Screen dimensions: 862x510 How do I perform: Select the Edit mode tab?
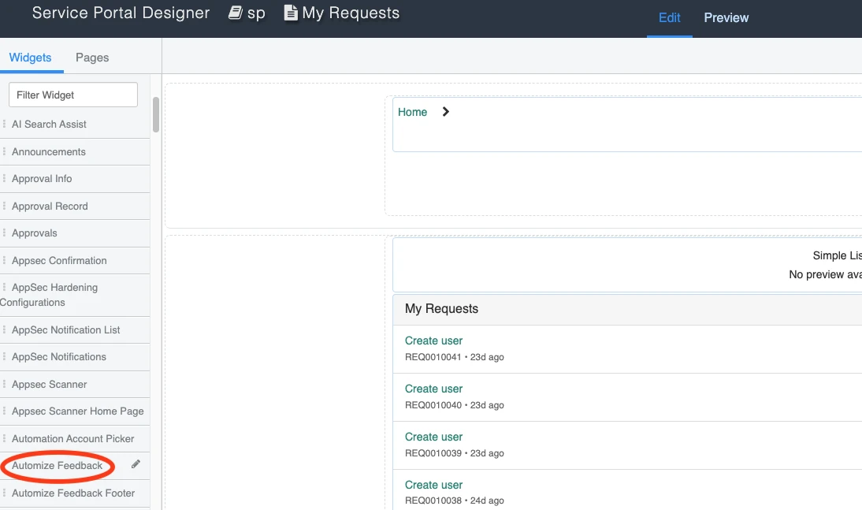pyautogui.click(x=669, y=18)
